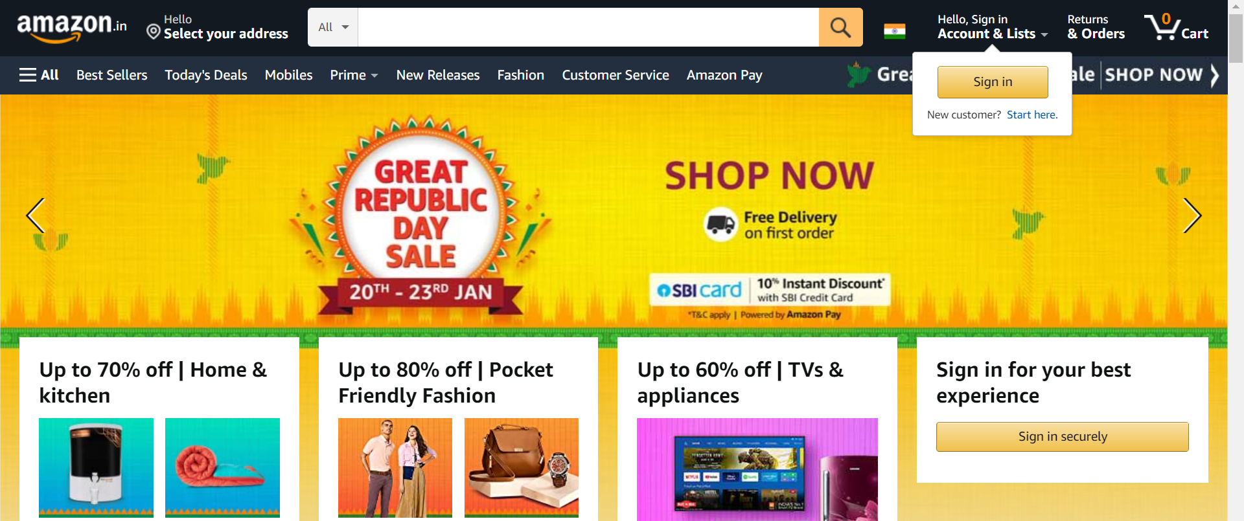Image resolution: width=1244 pixels, height=521 pixels.
Task: Click the orange search magnifier button
Action: pos(840,27)
